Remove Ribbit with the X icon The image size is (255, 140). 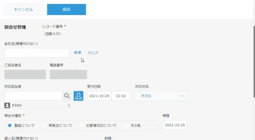point(69,105)
